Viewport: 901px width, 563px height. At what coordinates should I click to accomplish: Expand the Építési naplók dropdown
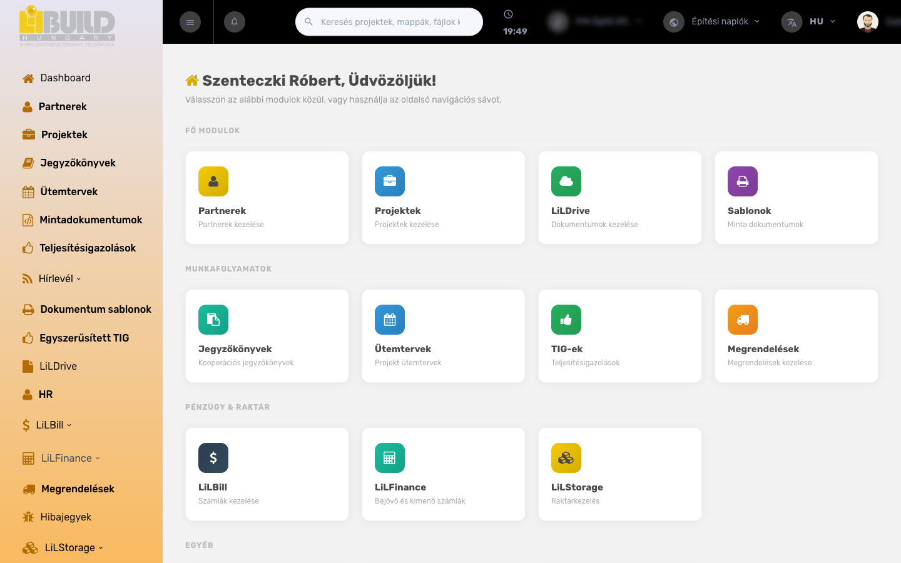point(725,21)
